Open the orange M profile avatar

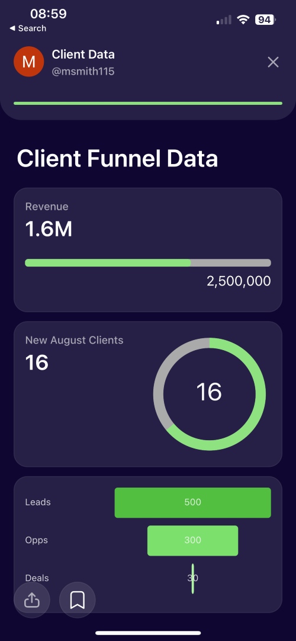click(x=28, y=62)
